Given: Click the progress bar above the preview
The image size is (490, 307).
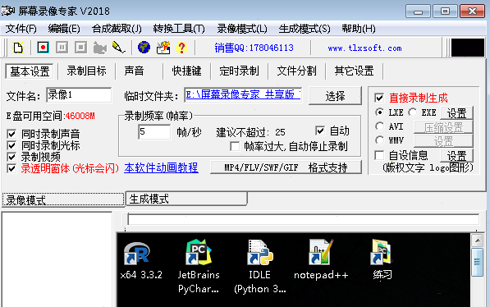Looking at the screenshot, I should (303, 219).
